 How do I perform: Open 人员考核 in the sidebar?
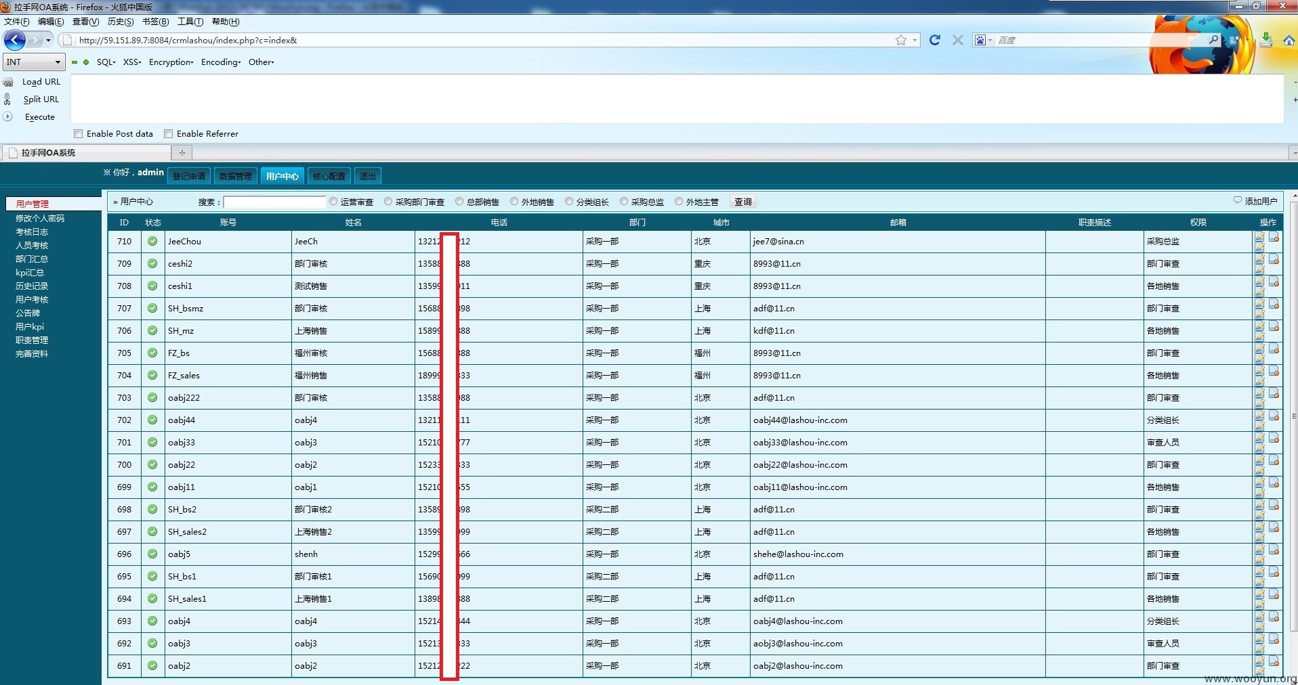(x=32, y=245)
